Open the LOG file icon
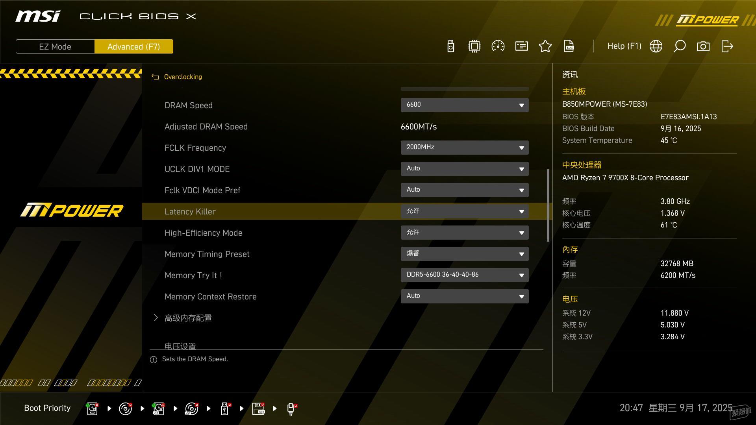The image size is (756, 425). 569,46
